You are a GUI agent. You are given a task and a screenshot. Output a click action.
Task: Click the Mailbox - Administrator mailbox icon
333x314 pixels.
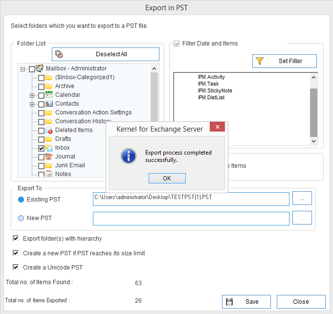tap(40, 68)
